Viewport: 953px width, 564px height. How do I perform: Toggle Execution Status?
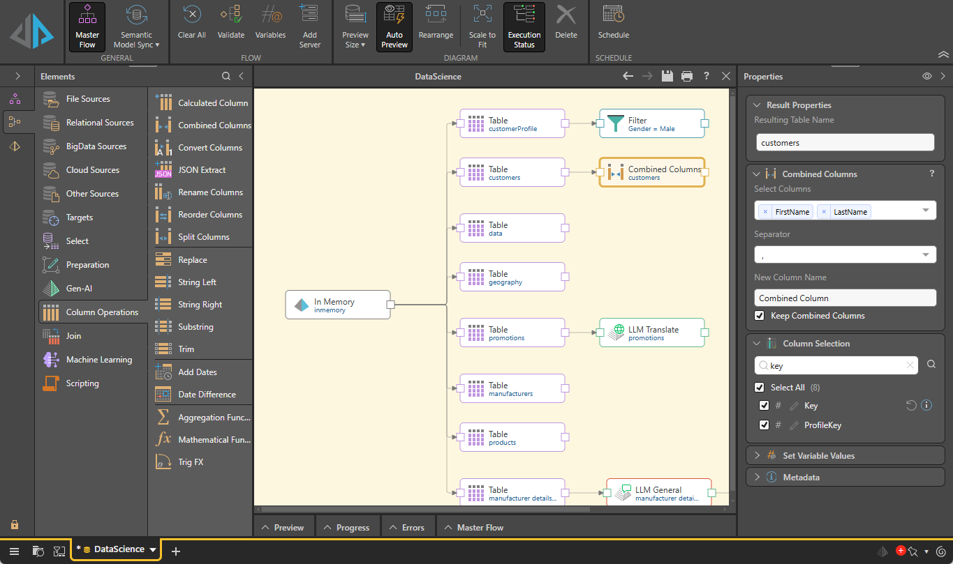coord(524,27)
